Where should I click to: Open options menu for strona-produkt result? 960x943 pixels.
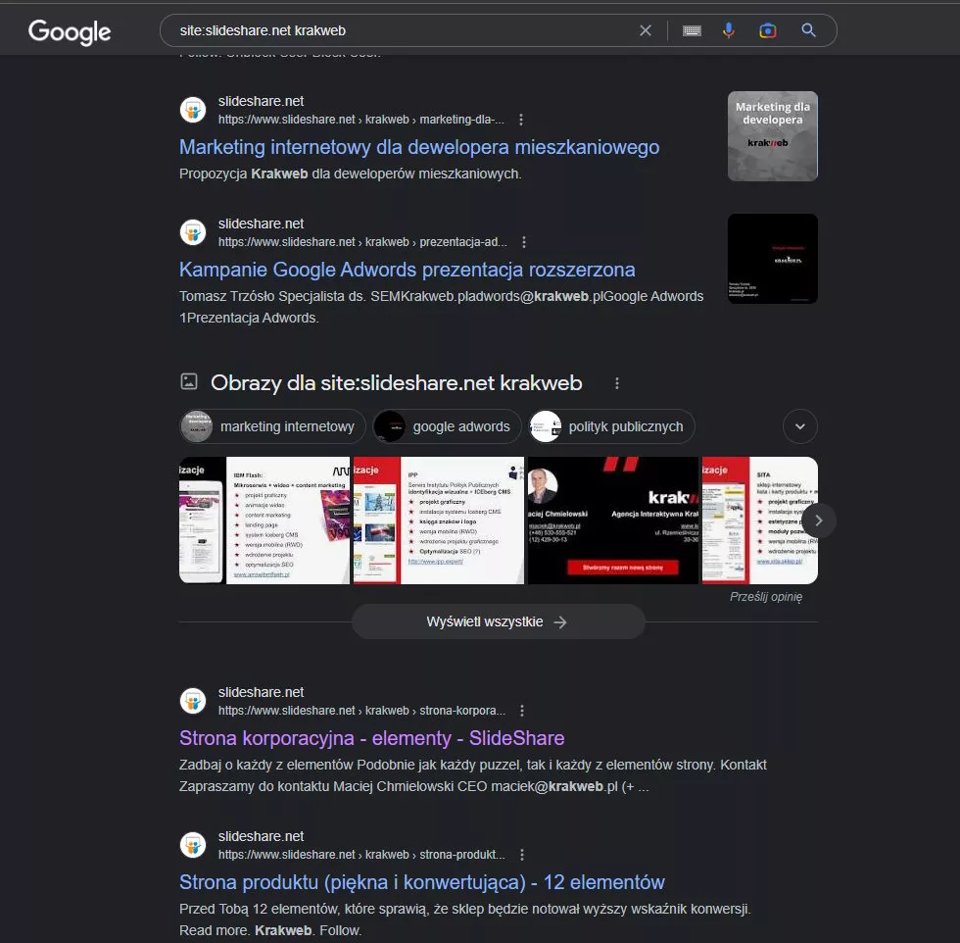(521, 855)
